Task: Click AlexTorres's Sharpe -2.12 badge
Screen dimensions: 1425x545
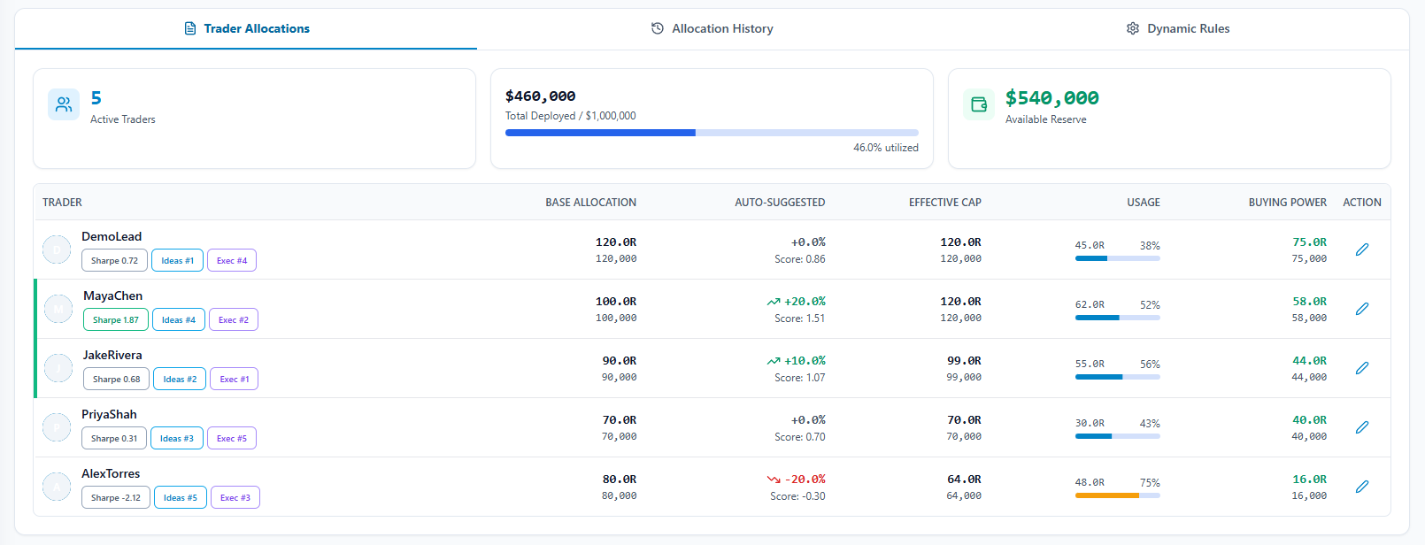Action: (x=116, y=498)
